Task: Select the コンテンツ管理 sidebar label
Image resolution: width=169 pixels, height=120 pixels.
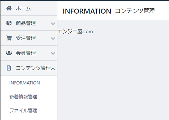Action: click(33, 68)
